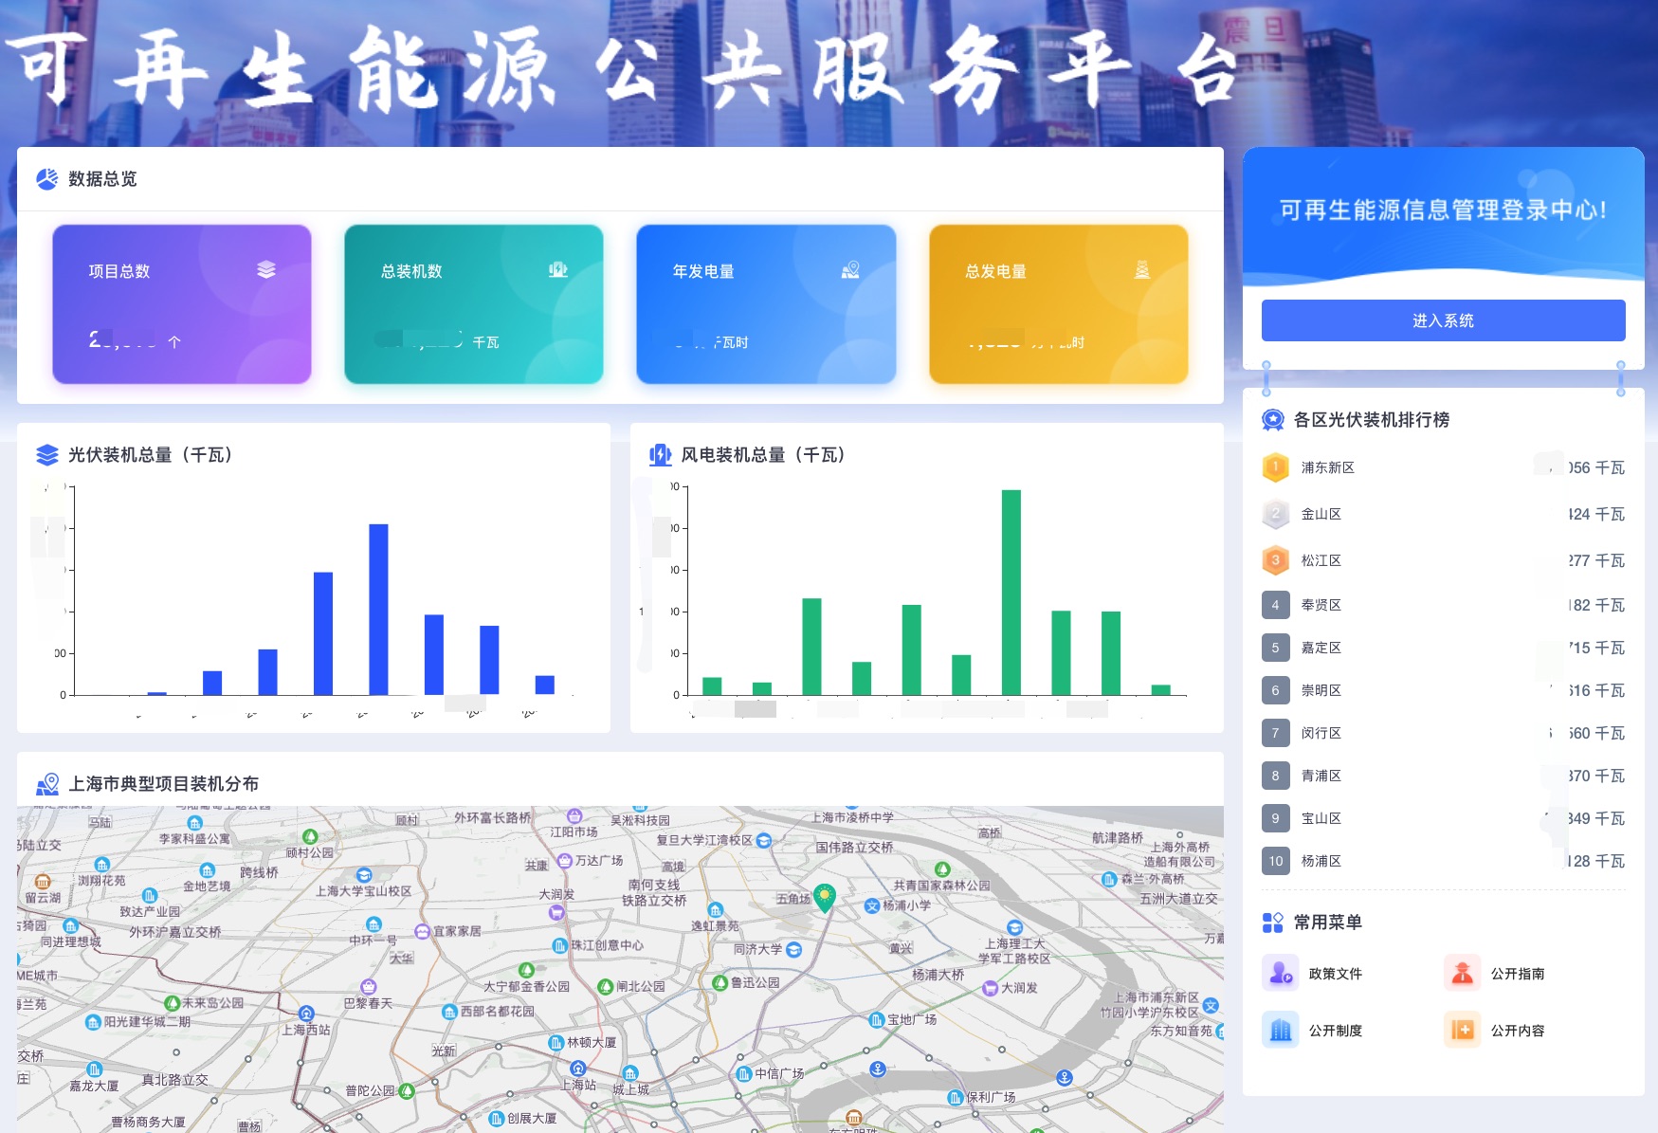Click 同济大学 label on the map
1658x1133 pixels.
pos(757,949)
